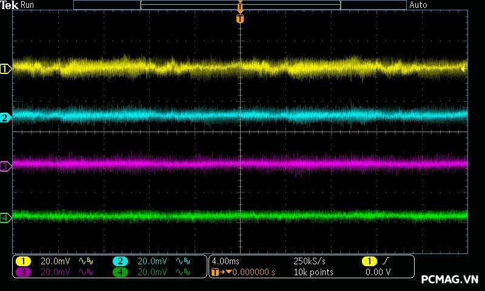Click the Run acquisition status label
485x291 pixels.
coord(28,5)
